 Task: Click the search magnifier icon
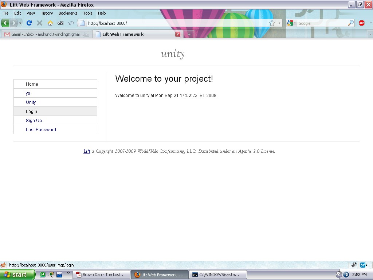351,23
